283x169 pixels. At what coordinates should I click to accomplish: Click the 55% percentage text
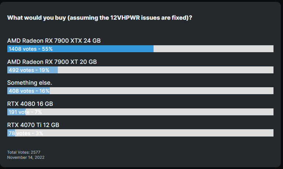coord(47,49)
